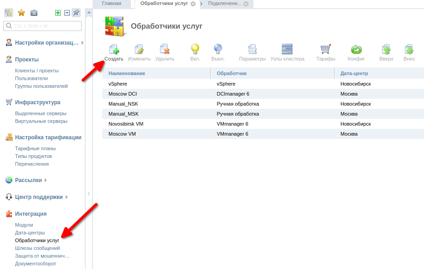The height and width of the screenshot is (269, 424).
Task: Click the sidebar scroll-up arrow
Action: click(x=89, y=12)
